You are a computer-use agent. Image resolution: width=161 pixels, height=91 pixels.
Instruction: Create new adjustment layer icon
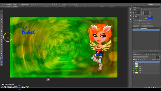pyautogui.click(x=151, y=87)
